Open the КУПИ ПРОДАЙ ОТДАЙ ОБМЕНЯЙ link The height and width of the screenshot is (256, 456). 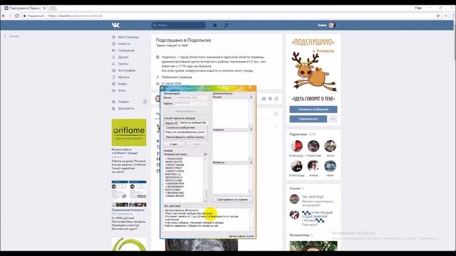pyautogui.click(x=317, y=216)
